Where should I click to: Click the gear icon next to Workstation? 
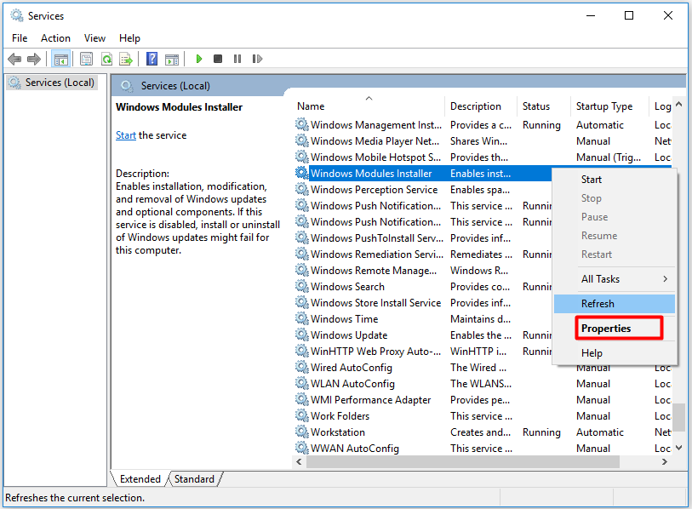tap(302, 432)
